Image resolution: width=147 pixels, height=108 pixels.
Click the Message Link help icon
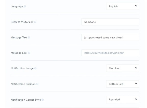coord(29,53)
